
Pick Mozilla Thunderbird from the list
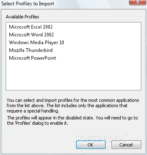[x=31, y=50]
